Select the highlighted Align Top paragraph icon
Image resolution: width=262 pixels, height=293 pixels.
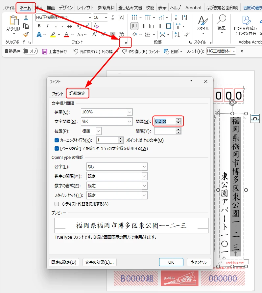click(x=134, y=26)
